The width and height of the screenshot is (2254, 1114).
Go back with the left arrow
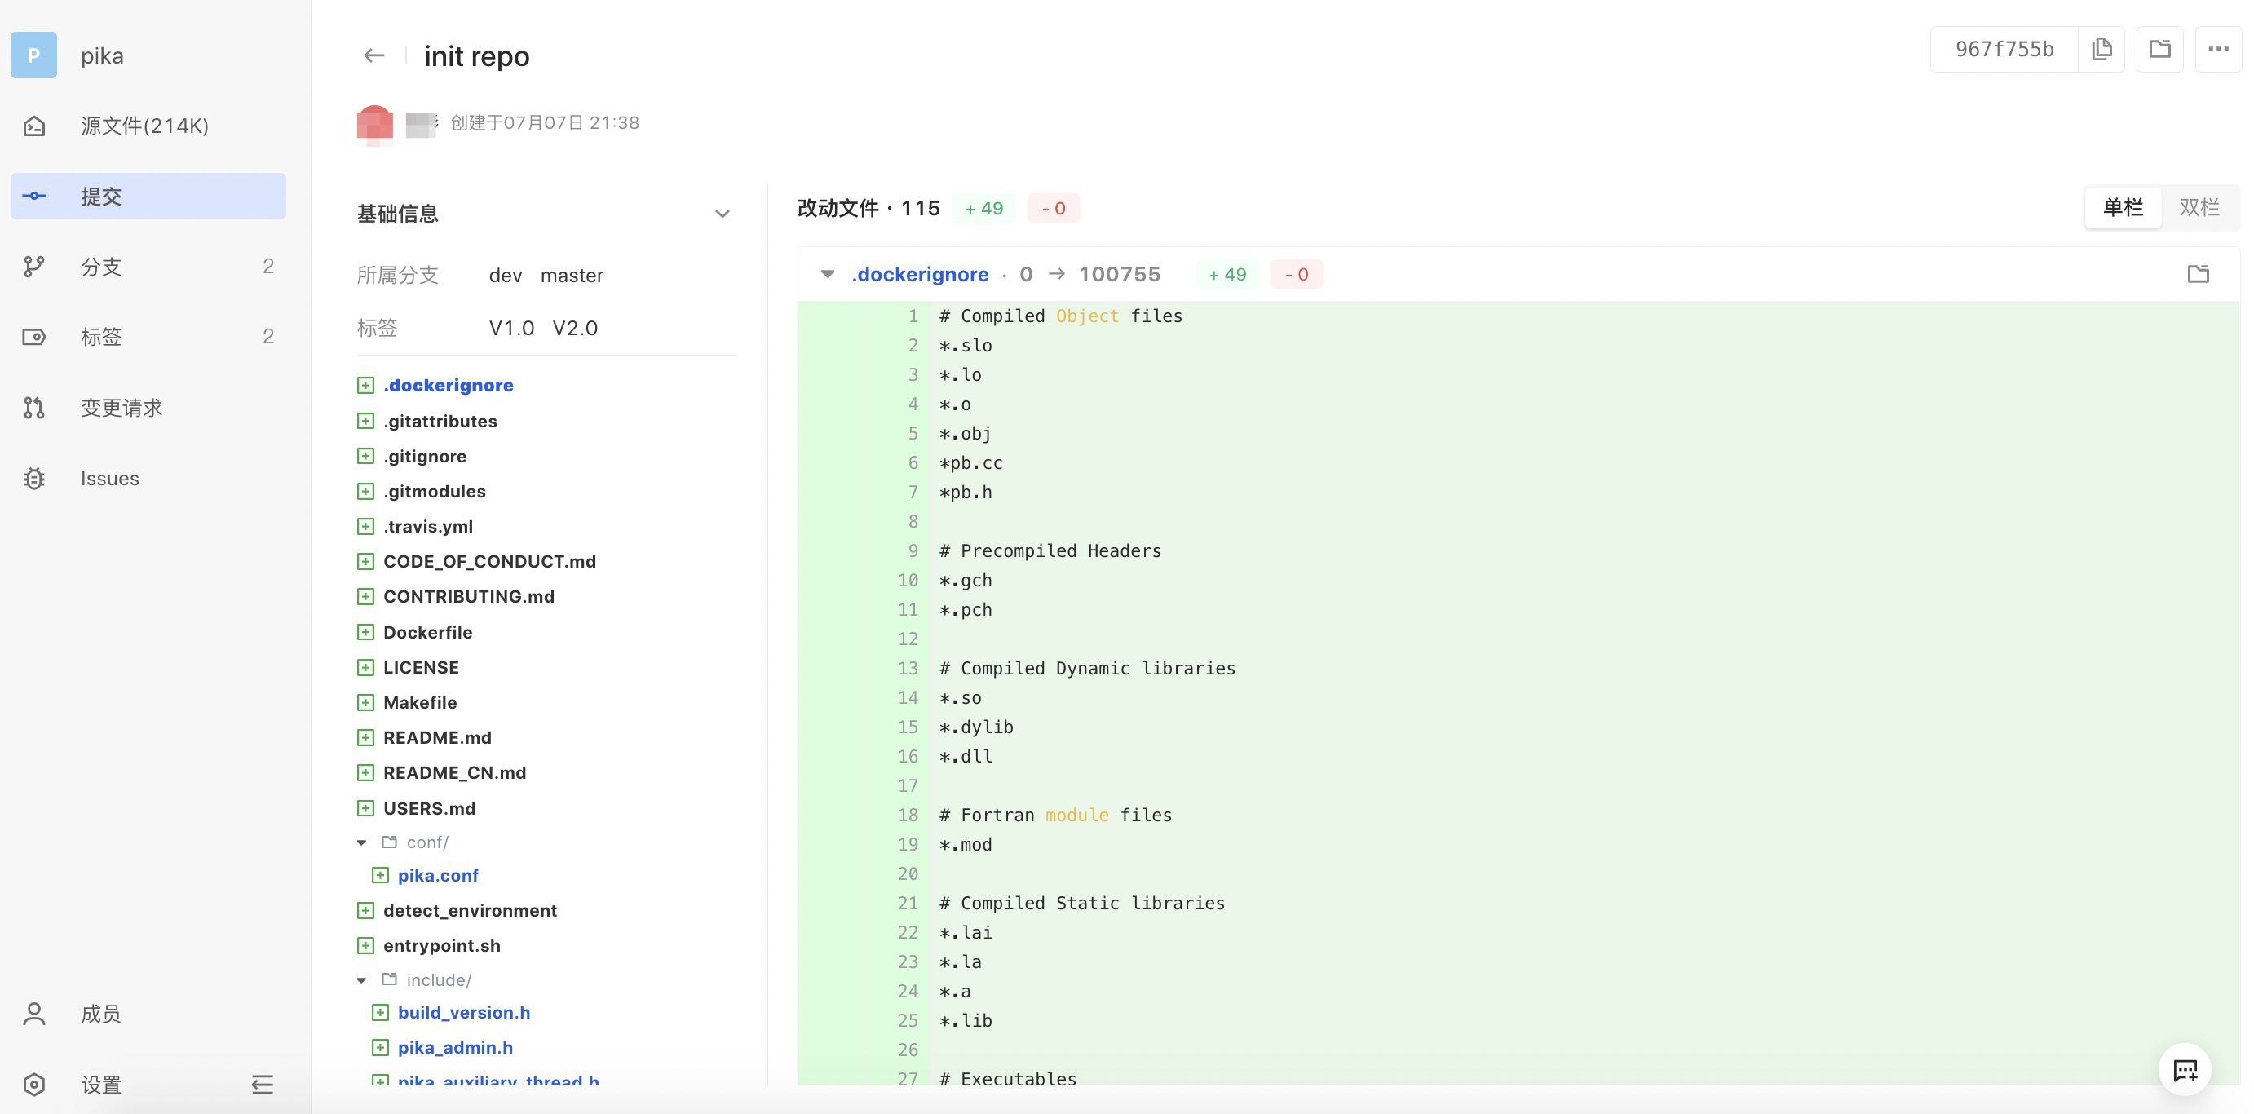(373, 56)
